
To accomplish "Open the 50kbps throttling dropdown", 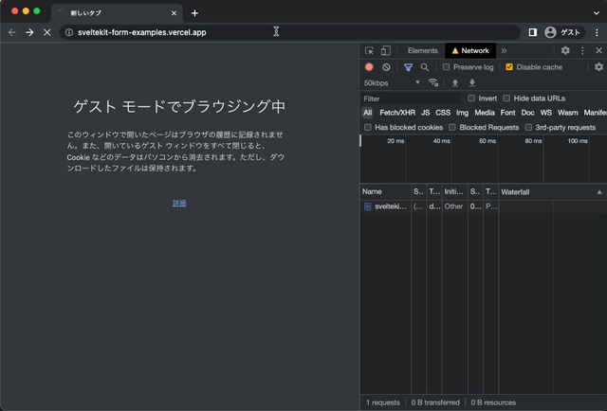I will [x=392, y=82].
